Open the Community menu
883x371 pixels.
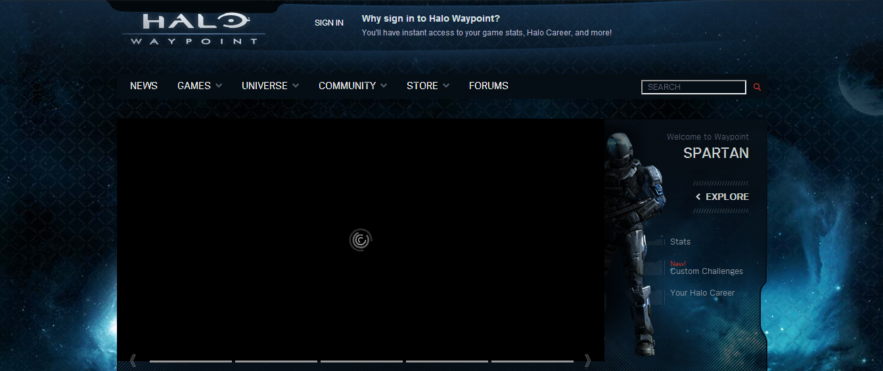click(347, 86)
